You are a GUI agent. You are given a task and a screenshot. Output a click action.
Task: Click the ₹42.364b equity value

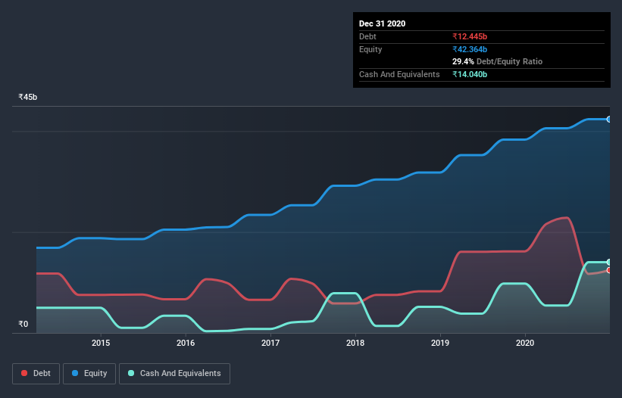click(x=470, y=49)
